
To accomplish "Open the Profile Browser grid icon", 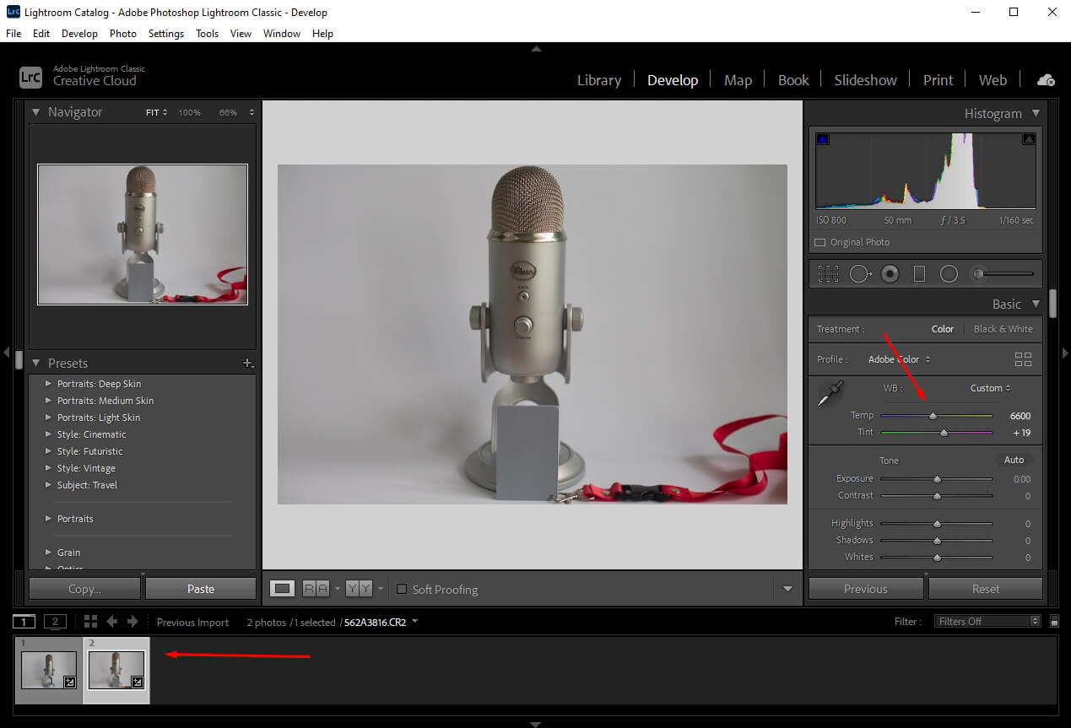I will (x=1023, y=359).
